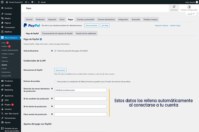Click the Documentation button

click(x=91, y=25)
